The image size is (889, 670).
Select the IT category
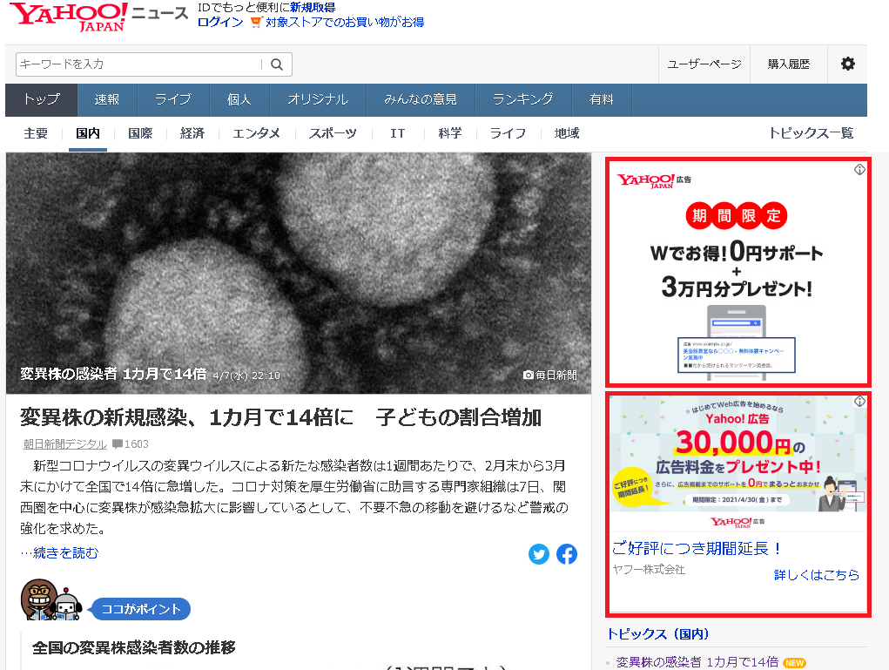(x=397, y=133)
